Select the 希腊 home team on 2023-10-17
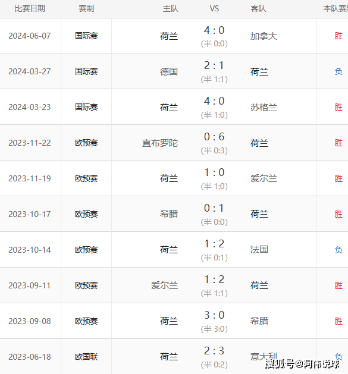 [169, 214]
